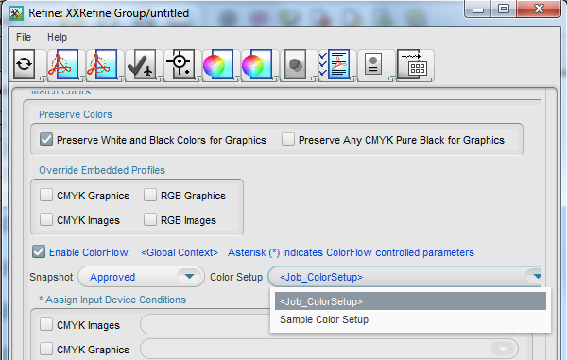The width and height of the screenshot is (567, 360).
Task: Open the crosshair registration marks icon
Action: click(x=180, y=64)
